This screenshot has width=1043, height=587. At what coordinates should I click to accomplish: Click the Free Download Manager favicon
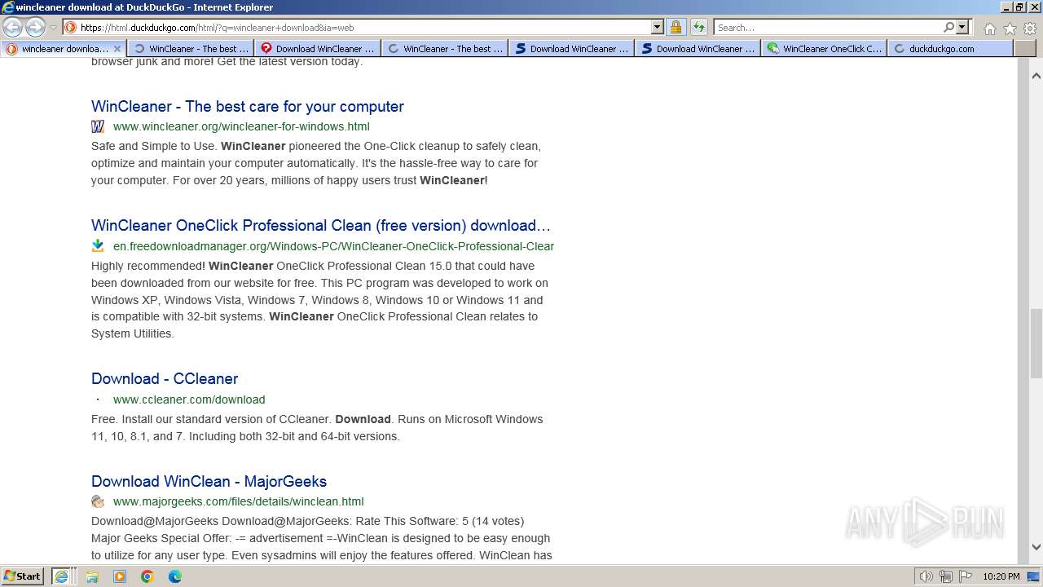[x=98, y=245]
